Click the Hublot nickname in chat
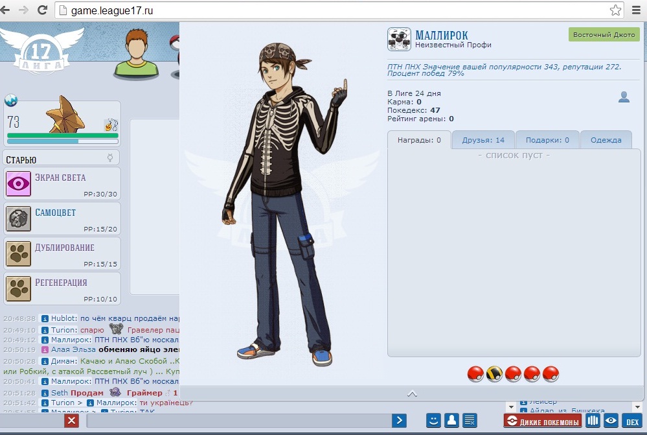The width and height of the screenshot is (647, 435). coord(63,318)
